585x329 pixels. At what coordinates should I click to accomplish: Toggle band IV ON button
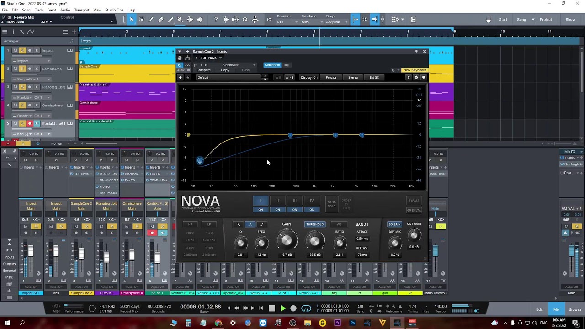pos(312,210)
